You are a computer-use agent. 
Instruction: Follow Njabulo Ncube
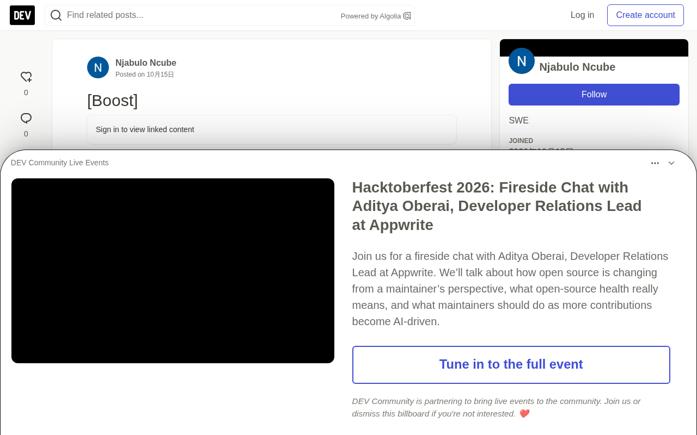(594, 95)
